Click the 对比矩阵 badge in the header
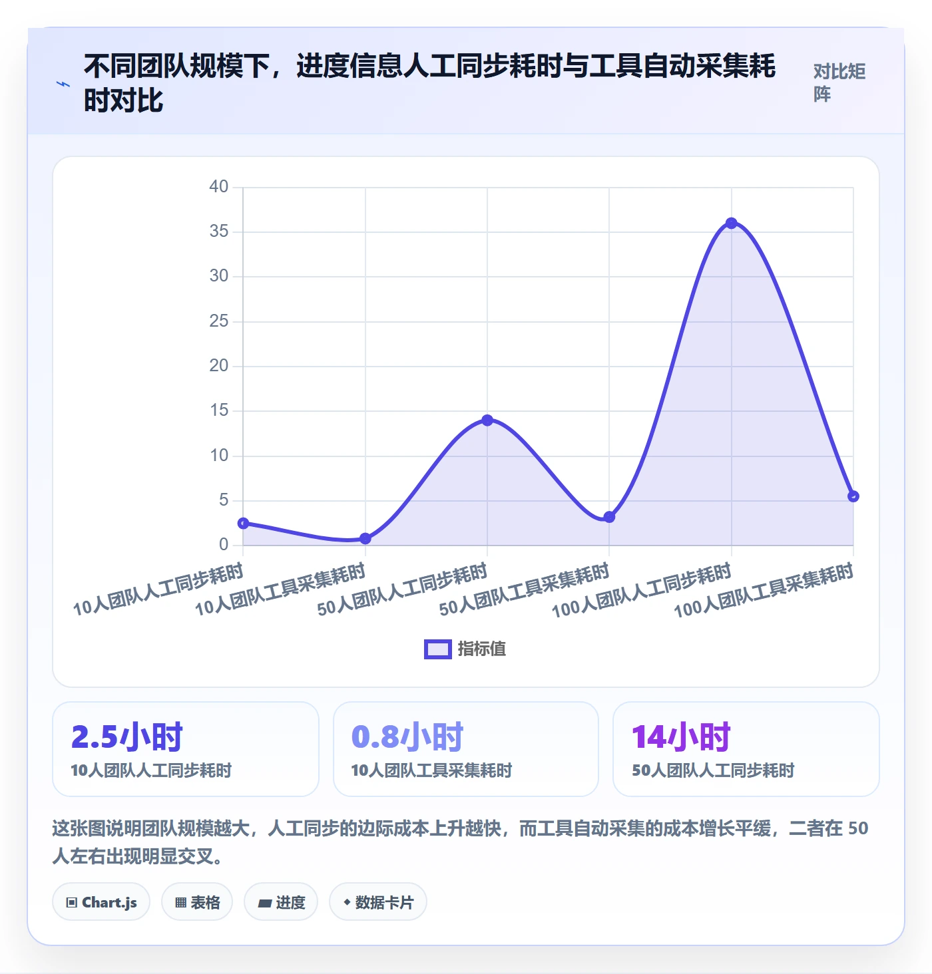This screenshot has width=932, height=974. click(839, 82)
